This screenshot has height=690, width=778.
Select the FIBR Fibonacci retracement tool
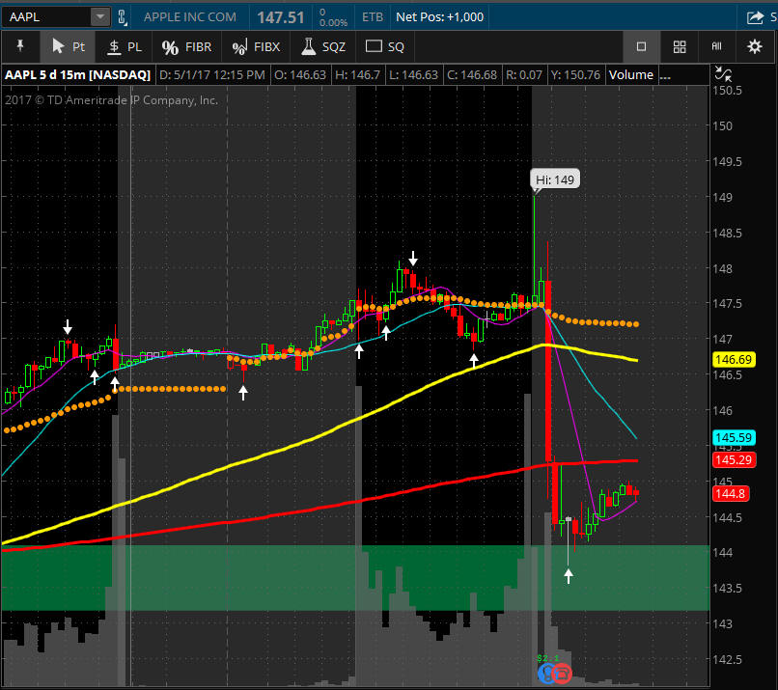tap(186, 47)
